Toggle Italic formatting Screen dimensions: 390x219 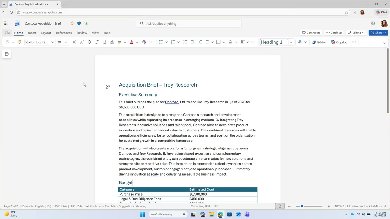coord(97,42)
